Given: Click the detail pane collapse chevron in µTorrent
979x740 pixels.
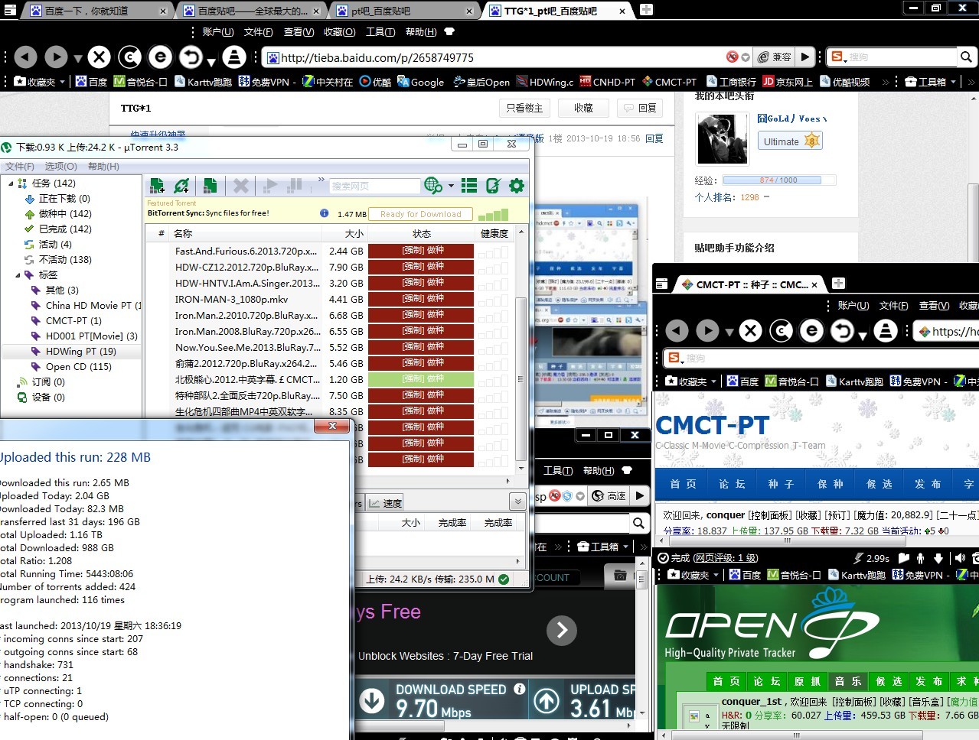Looking at the screenshot, I should (518, 501).
